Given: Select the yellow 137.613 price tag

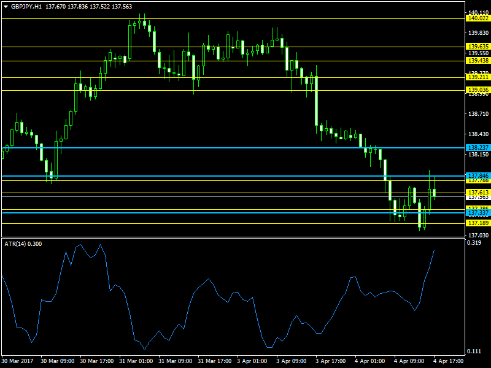Looking at the screenshot, I should (478, 193).
